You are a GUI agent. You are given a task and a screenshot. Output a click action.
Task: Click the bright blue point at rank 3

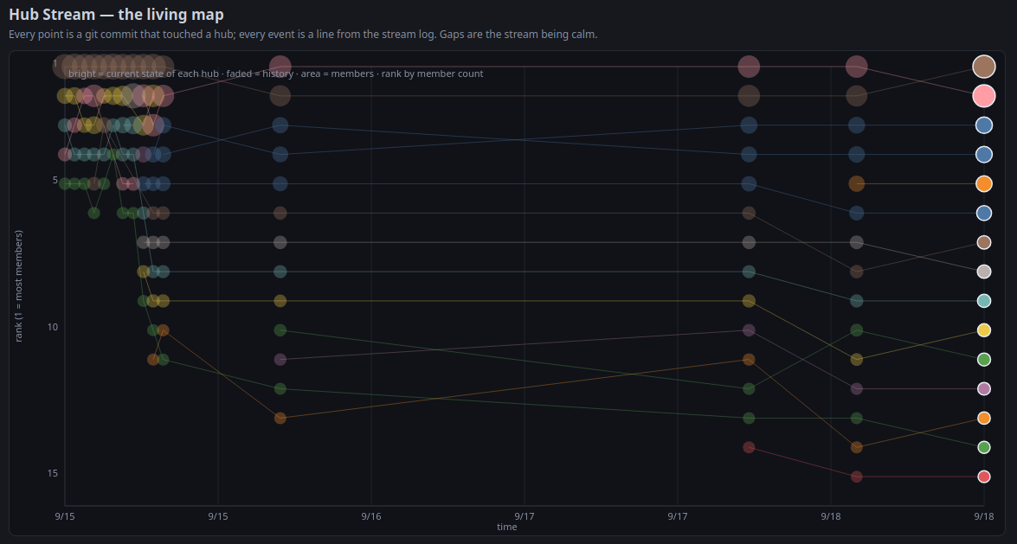984,125
